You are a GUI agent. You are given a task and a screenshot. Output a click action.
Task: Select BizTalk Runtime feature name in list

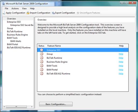tap(54, 58)
